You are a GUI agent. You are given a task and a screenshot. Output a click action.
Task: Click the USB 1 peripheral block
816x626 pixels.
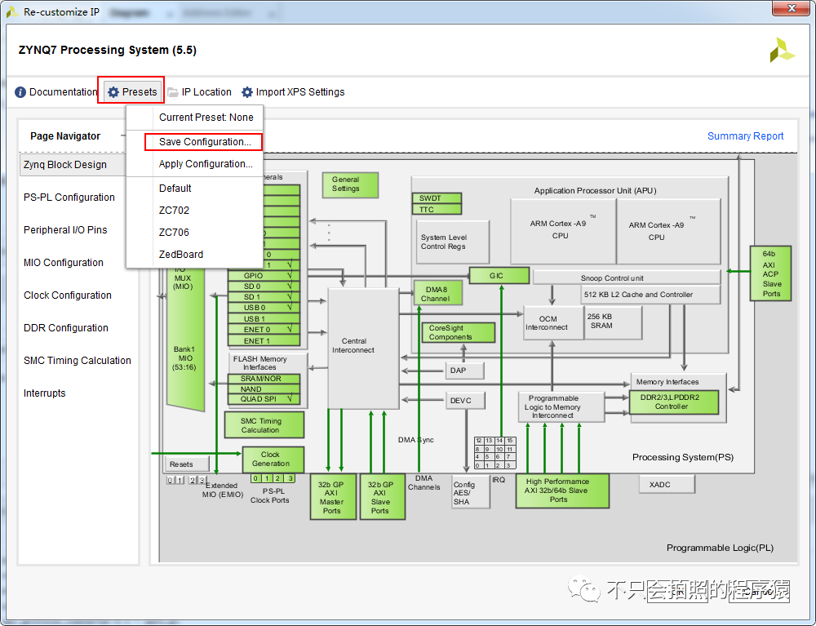[264, 319]
